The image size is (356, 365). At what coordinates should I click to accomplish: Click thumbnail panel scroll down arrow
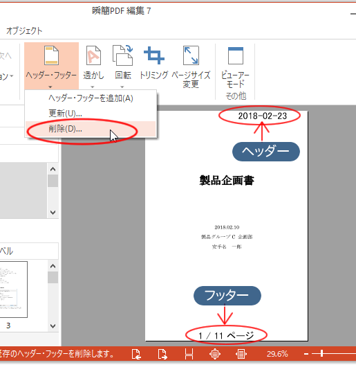(53, 326)
